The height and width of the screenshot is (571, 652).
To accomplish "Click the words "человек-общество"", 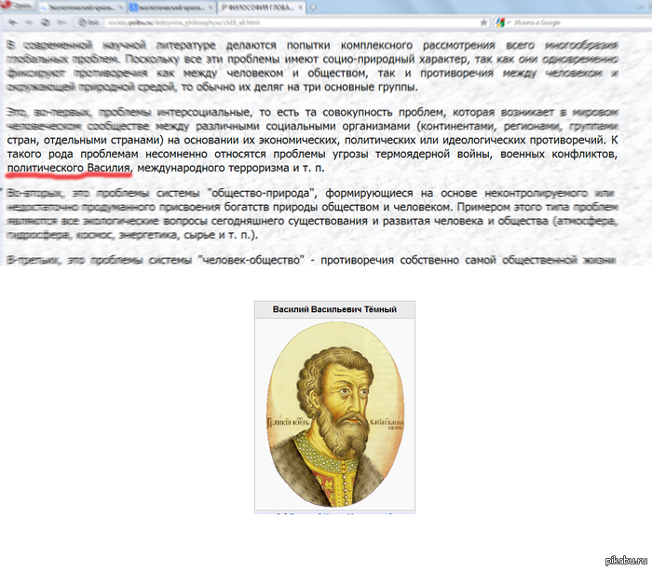I will point(251,260).
